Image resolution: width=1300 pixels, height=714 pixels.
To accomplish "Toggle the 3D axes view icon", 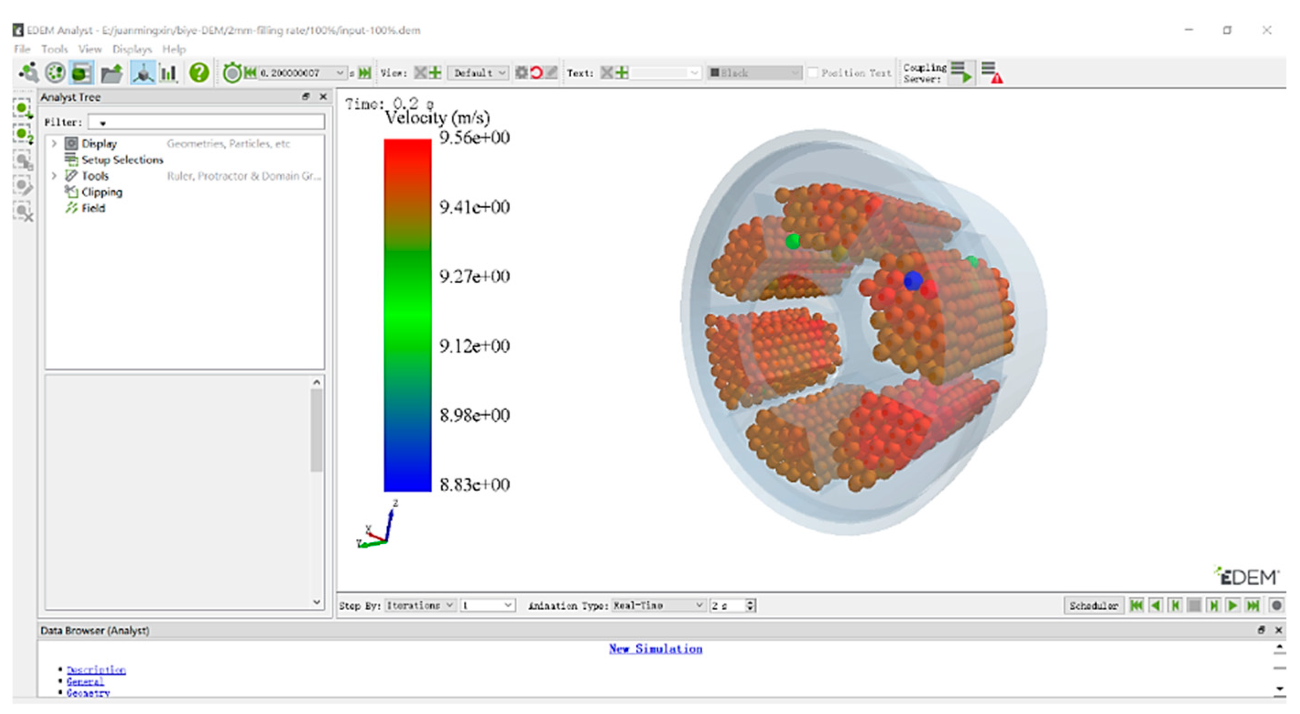I will point(143,74).
